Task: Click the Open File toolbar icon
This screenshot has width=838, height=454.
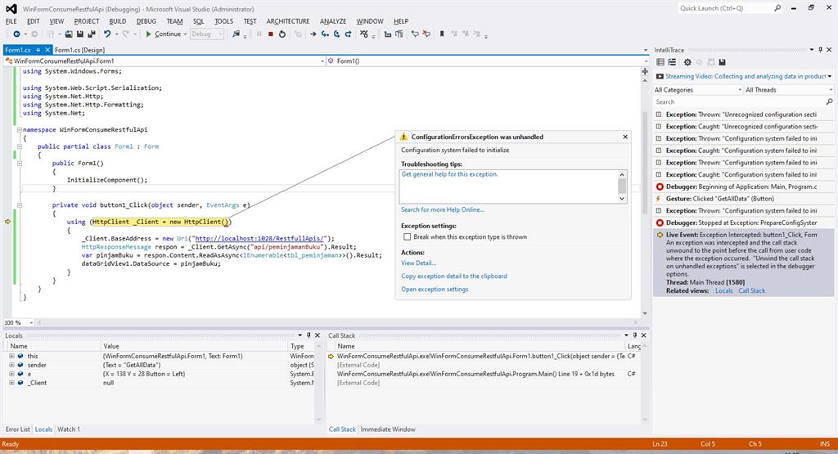Action: (69, 34)
